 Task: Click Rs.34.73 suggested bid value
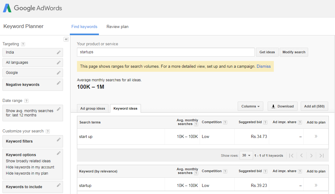[x=259, y=136]
